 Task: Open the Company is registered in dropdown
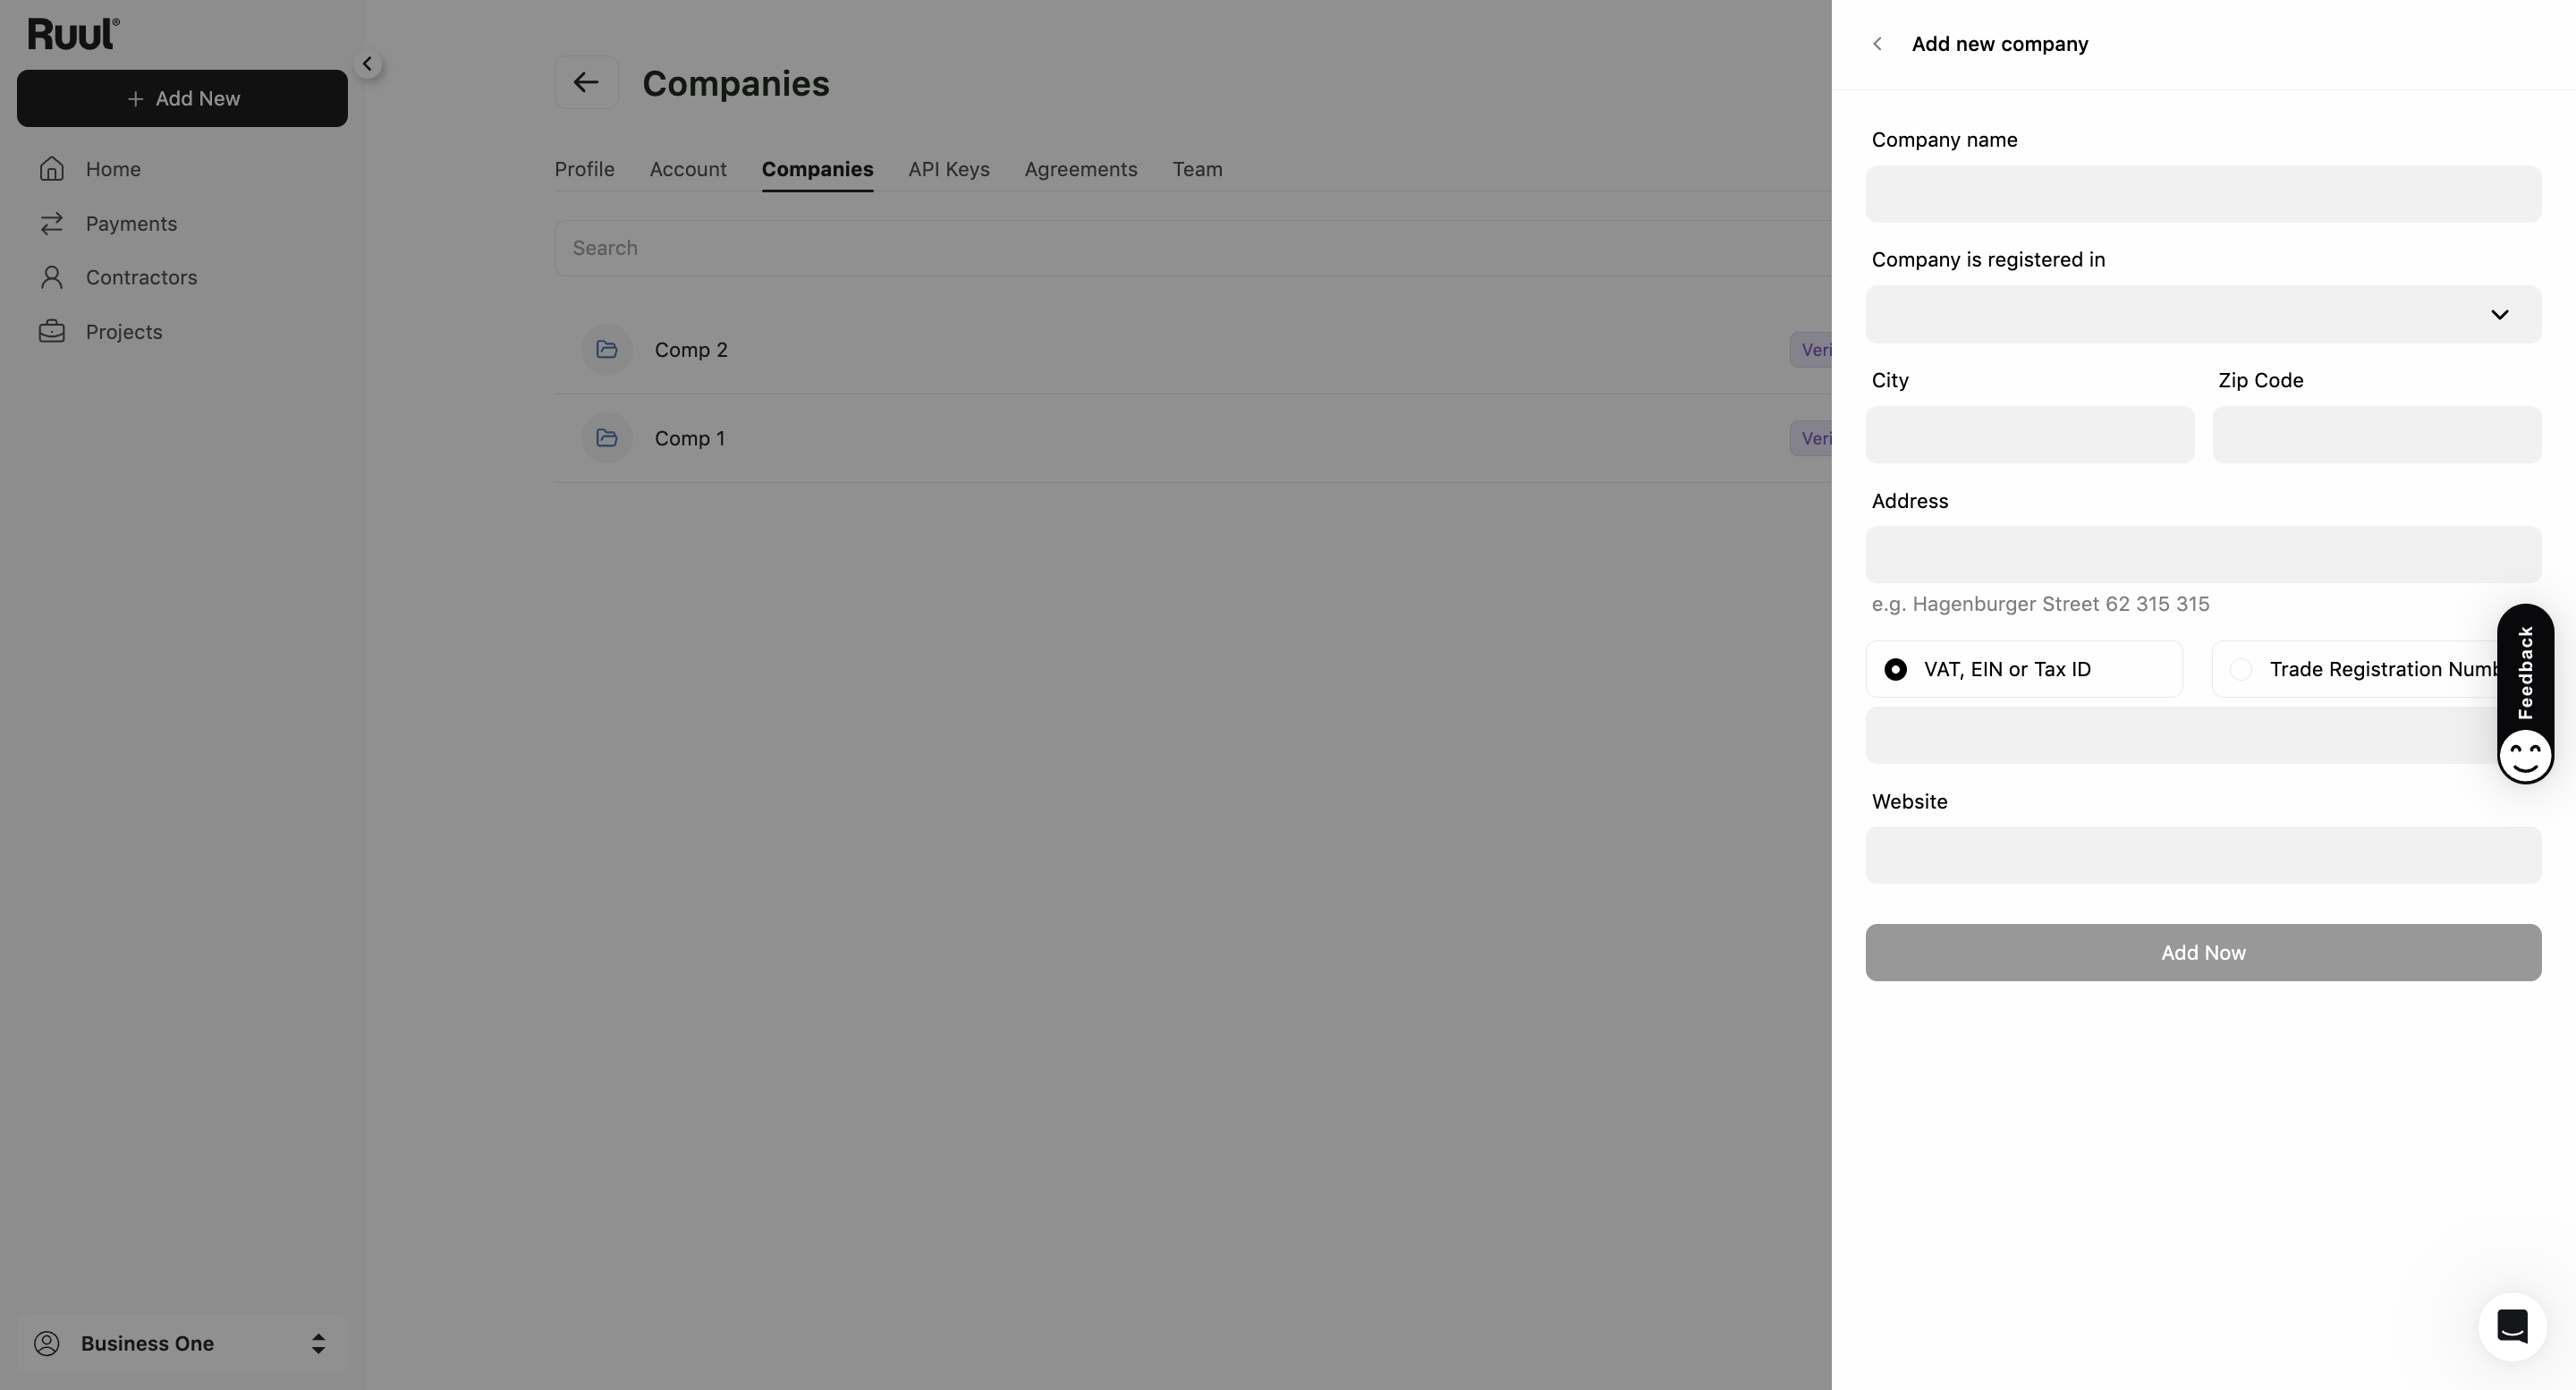pos(2203,314)
